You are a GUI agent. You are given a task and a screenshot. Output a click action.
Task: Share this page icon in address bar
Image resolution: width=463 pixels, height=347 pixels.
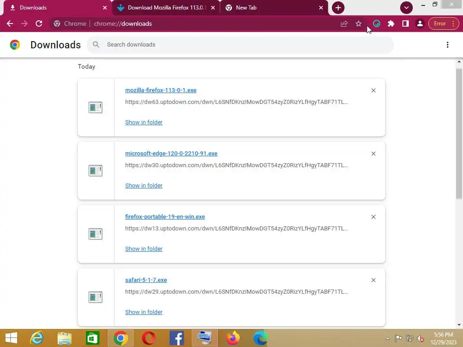[344, 23]
